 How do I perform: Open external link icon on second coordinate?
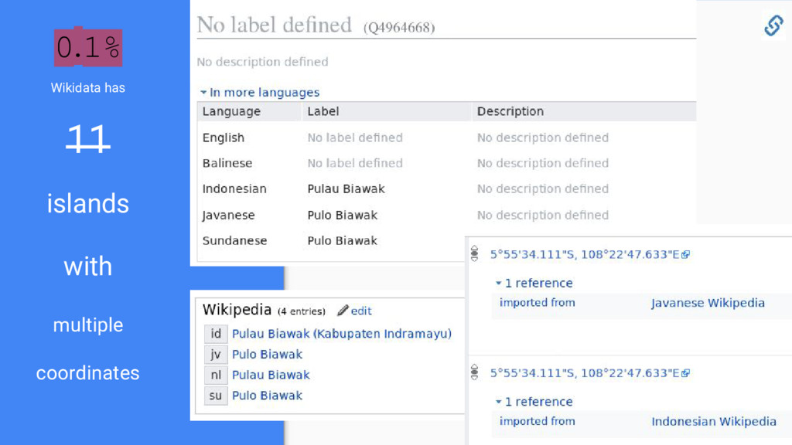[x=685, y=373]
